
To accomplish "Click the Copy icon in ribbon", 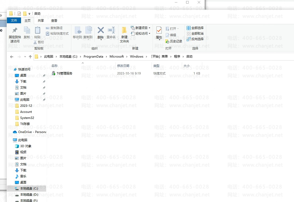I will tap(27, 30).
